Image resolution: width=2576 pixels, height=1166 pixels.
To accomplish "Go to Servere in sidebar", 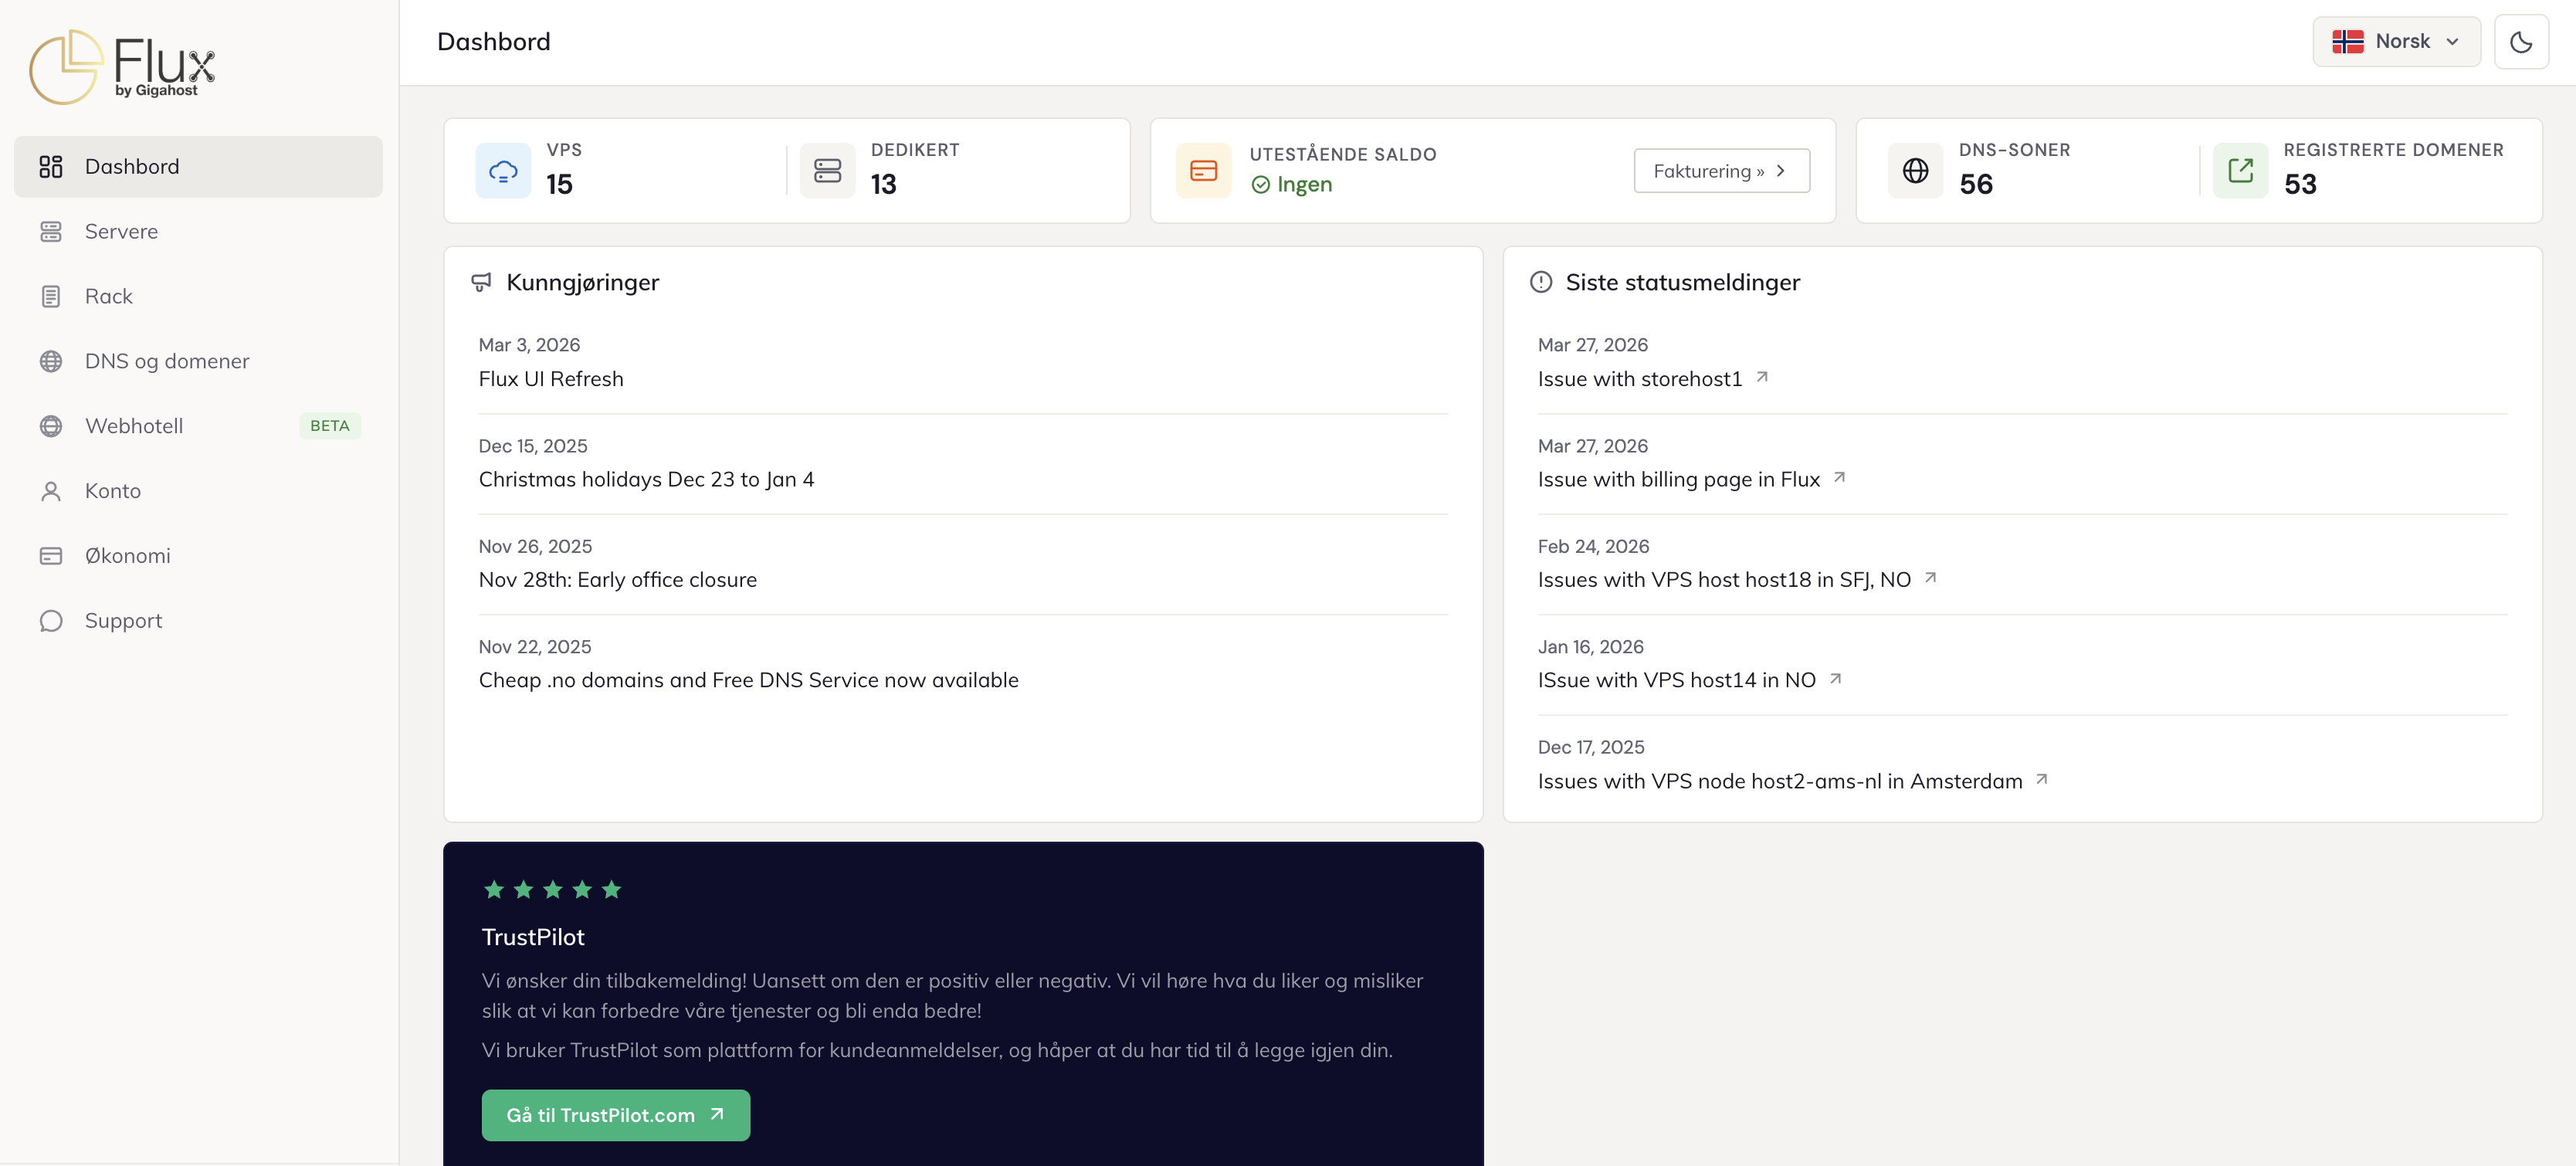I will point(121,232).
